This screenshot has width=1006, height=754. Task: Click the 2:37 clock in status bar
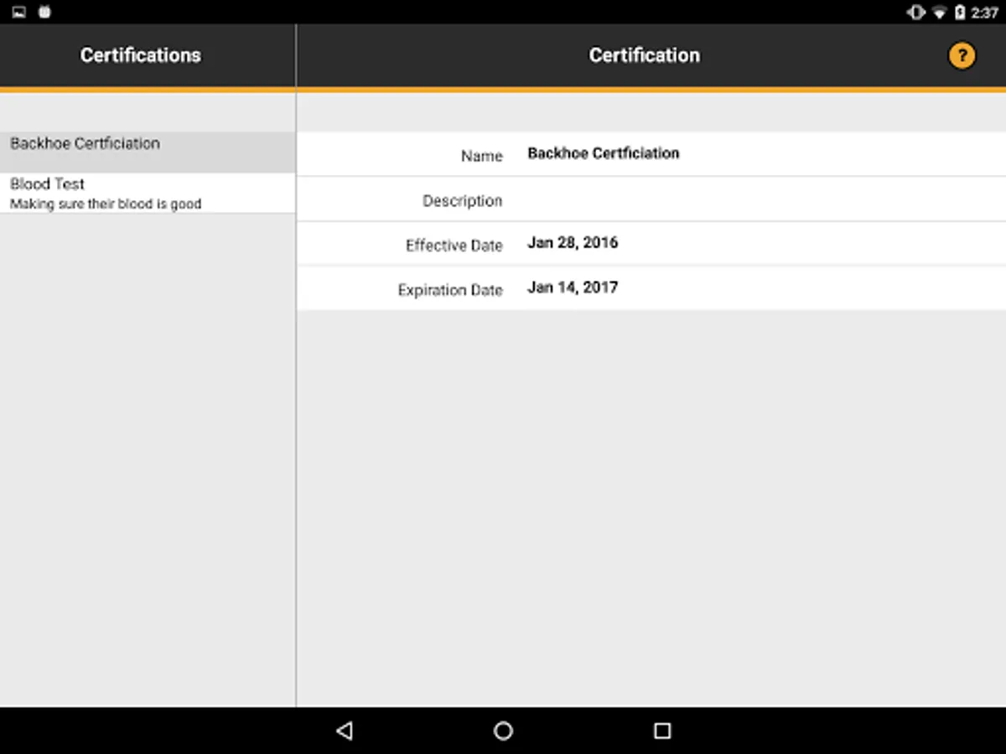(984, 13)
